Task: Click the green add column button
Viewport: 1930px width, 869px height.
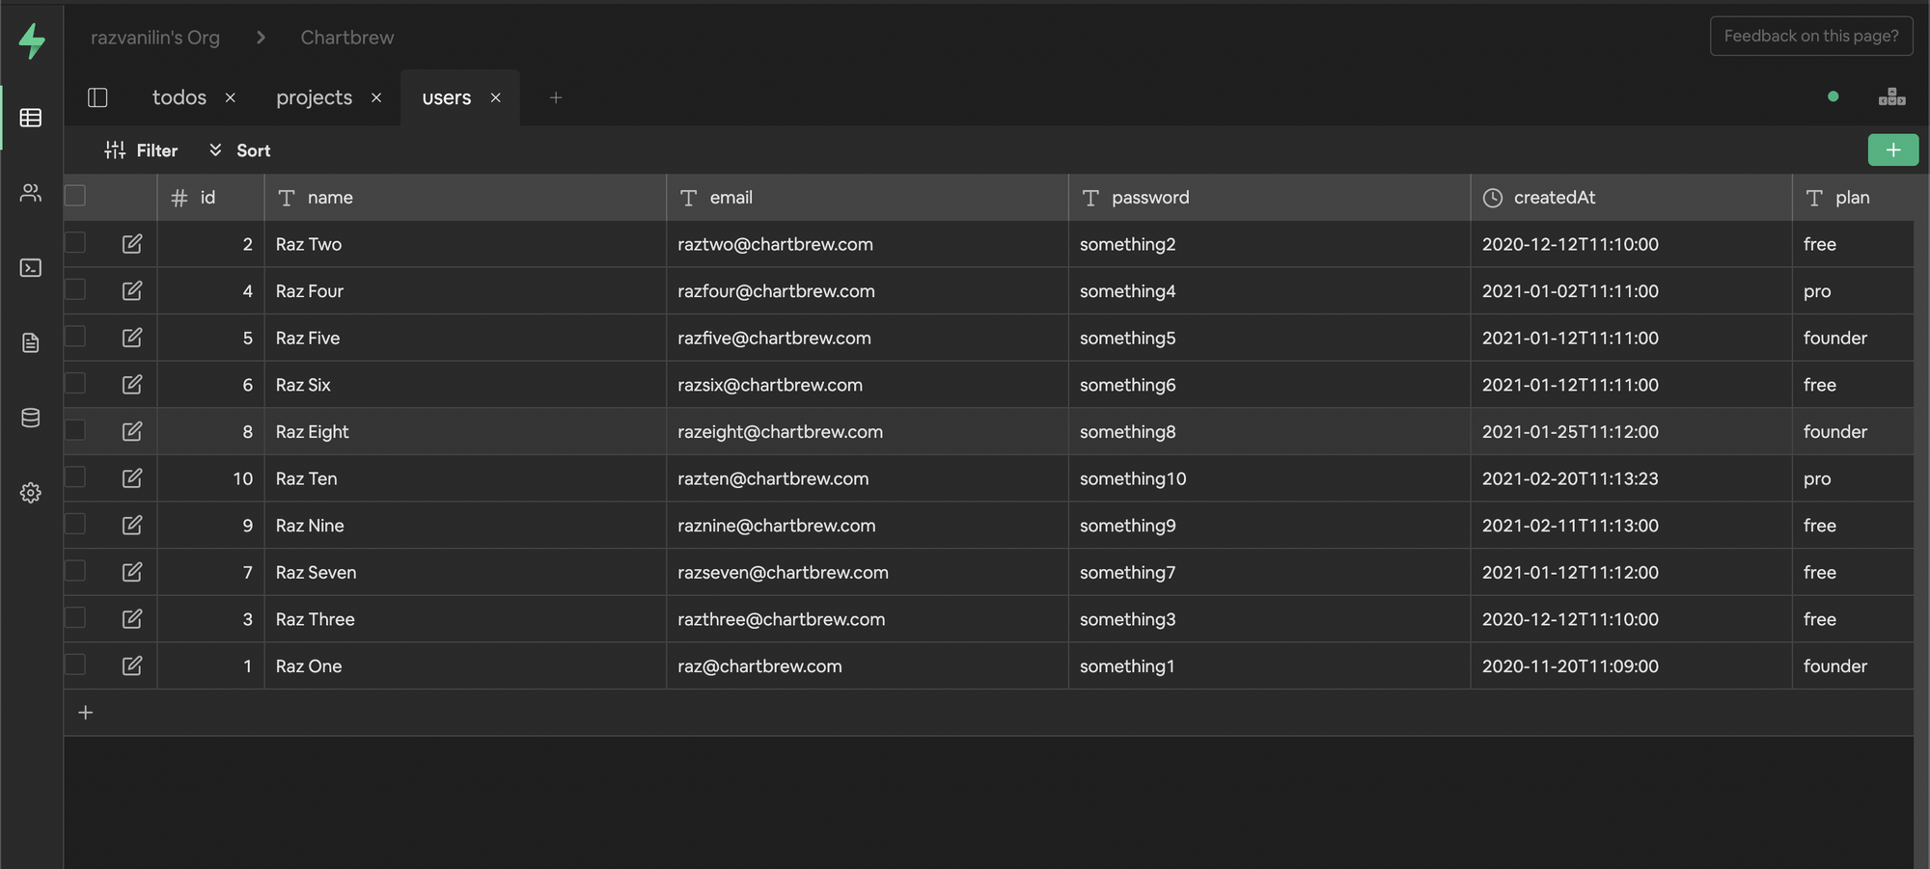Action: click(x=1892, y=149)
